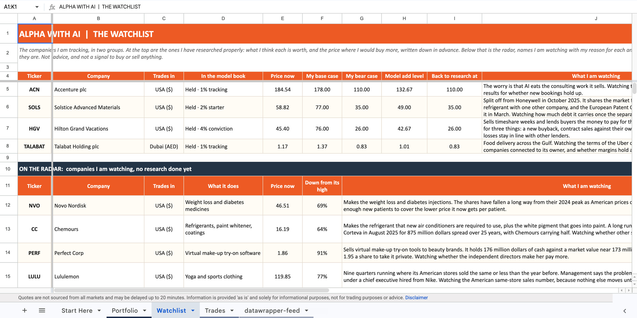Click vertical scrollbar down arrow
Viewport: 637px width, 318px height.
(634, 284)
